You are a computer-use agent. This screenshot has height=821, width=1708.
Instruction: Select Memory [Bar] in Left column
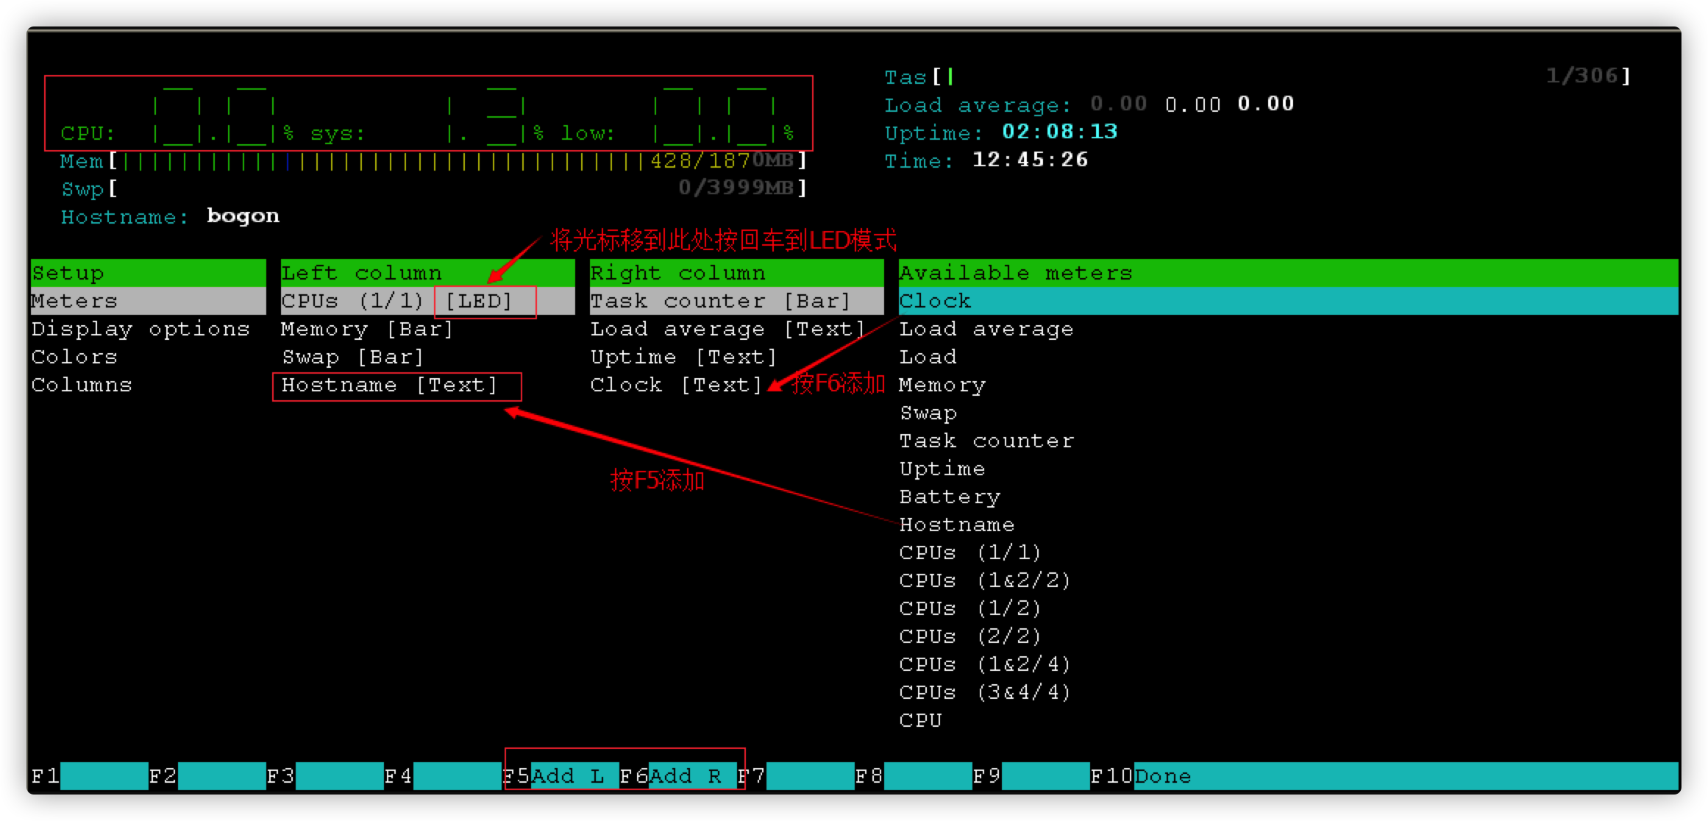tap(366, 329)
